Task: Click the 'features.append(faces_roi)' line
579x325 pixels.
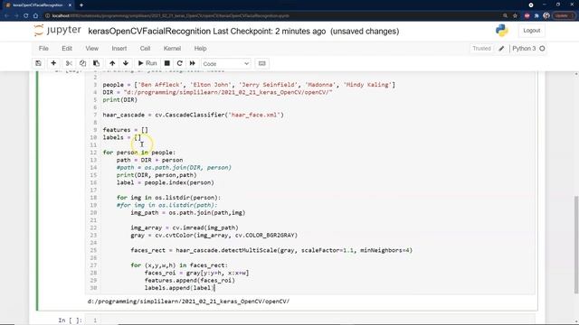Action: [x=190, y=281]
